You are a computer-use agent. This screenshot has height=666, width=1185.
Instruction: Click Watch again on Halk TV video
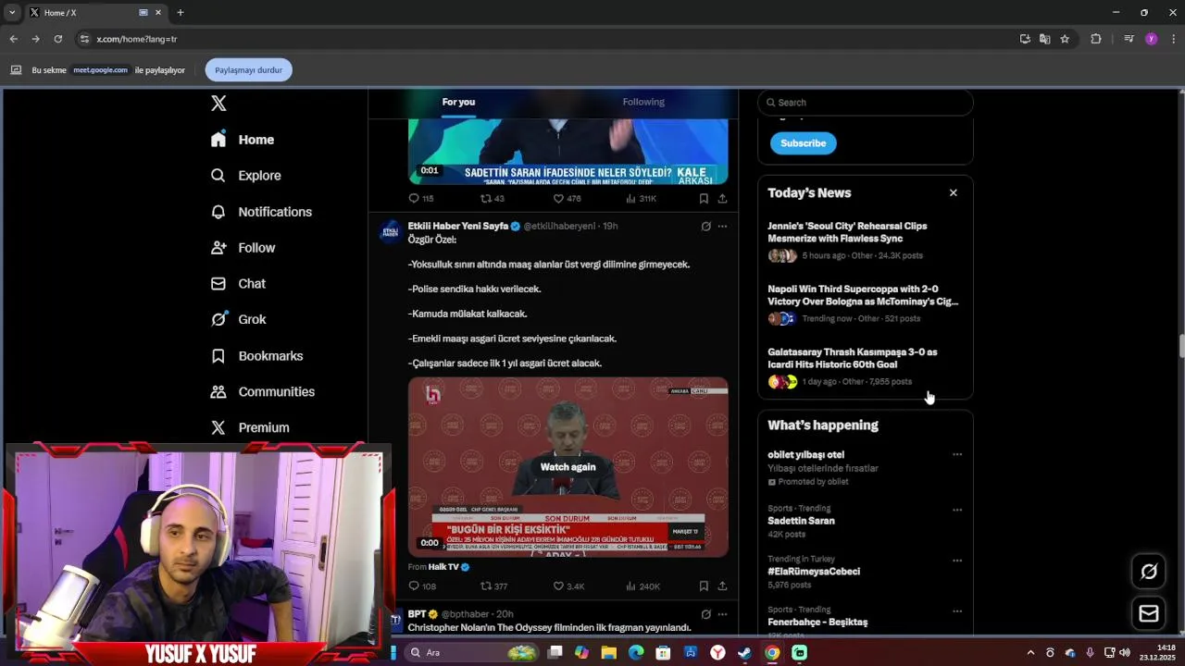point(568,467)
